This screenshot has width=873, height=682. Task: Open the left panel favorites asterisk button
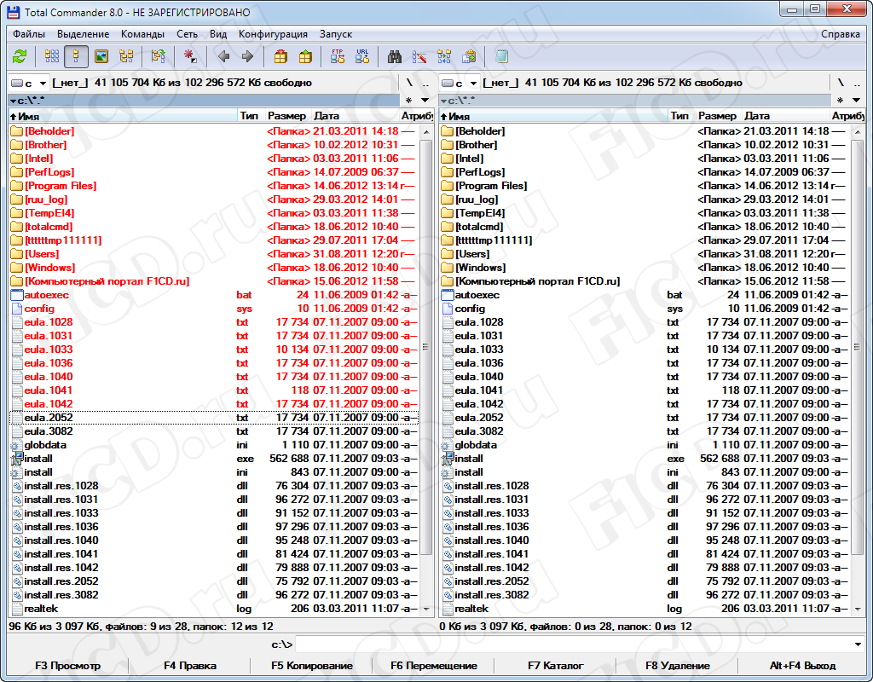tap(408, 101)
